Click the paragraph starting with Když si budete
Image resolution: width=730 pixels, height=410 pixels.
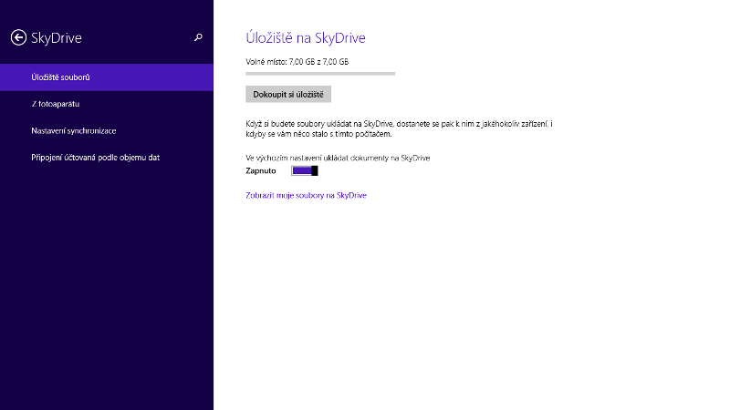400,128
